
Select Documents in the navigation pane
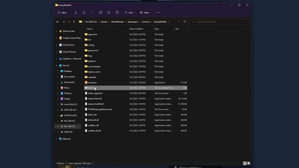click(x=67, y=77)
